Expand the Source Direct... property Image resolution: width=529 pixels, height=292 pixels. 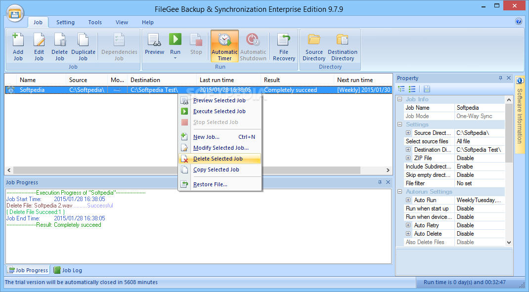click(408, 133)
